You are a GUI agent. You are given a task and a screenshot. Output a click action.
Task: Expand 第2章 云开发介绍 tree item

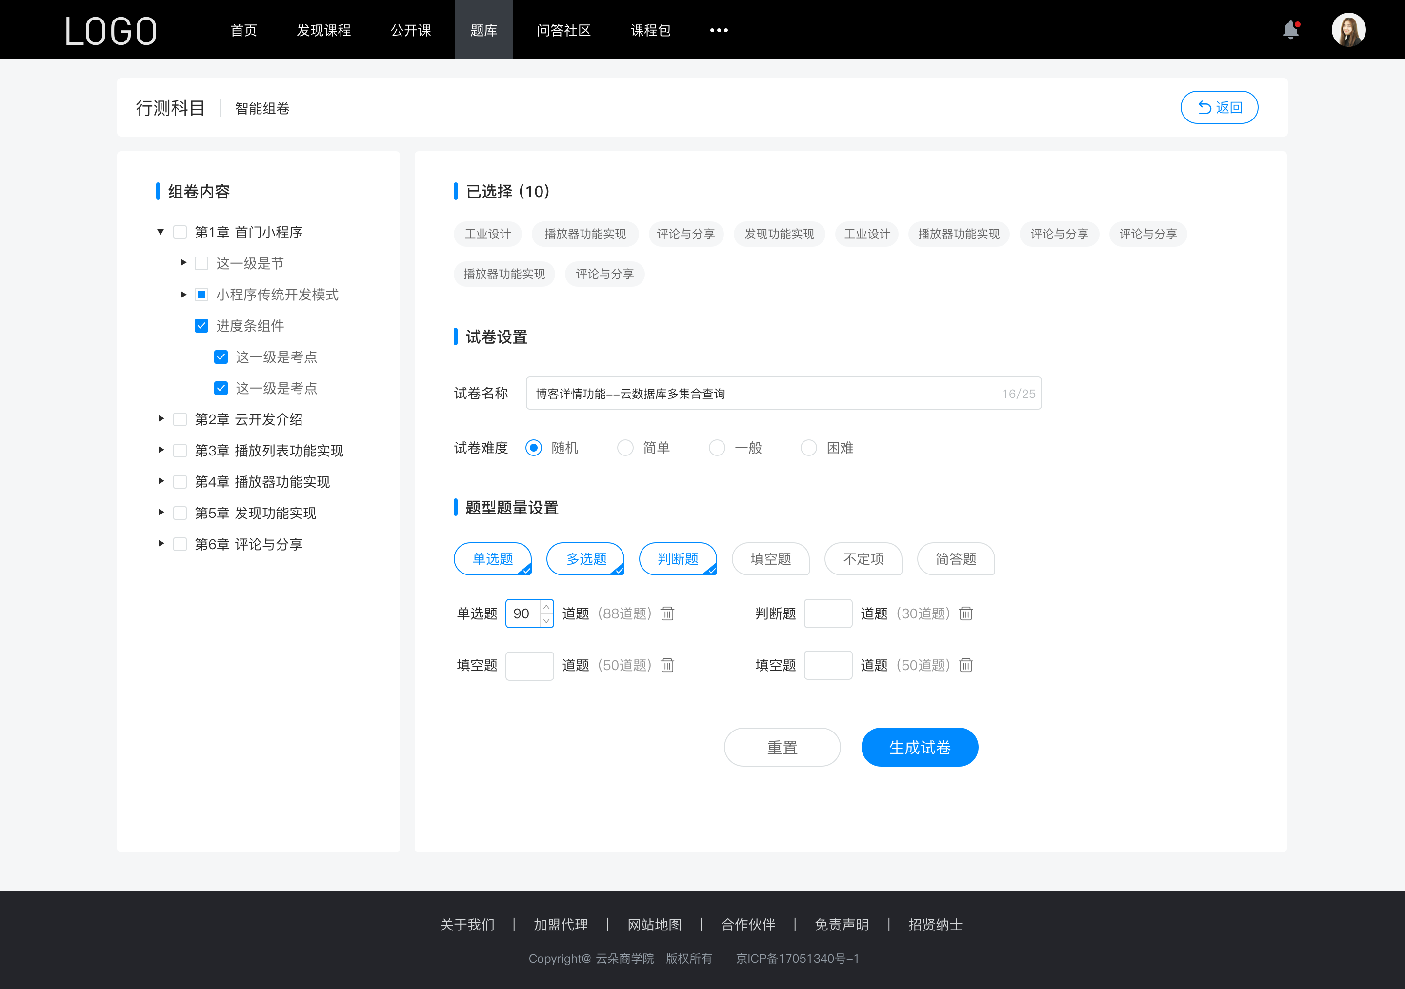163,419
